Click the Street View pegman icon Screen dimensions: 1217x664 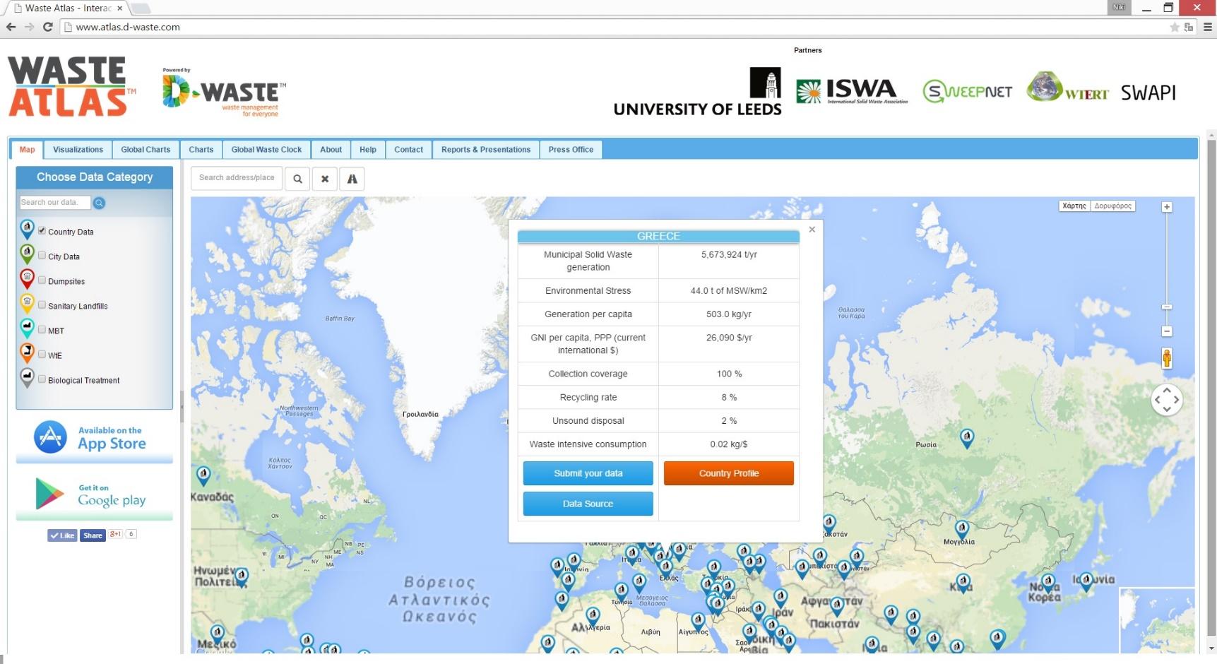click(x=1167, y=358)
